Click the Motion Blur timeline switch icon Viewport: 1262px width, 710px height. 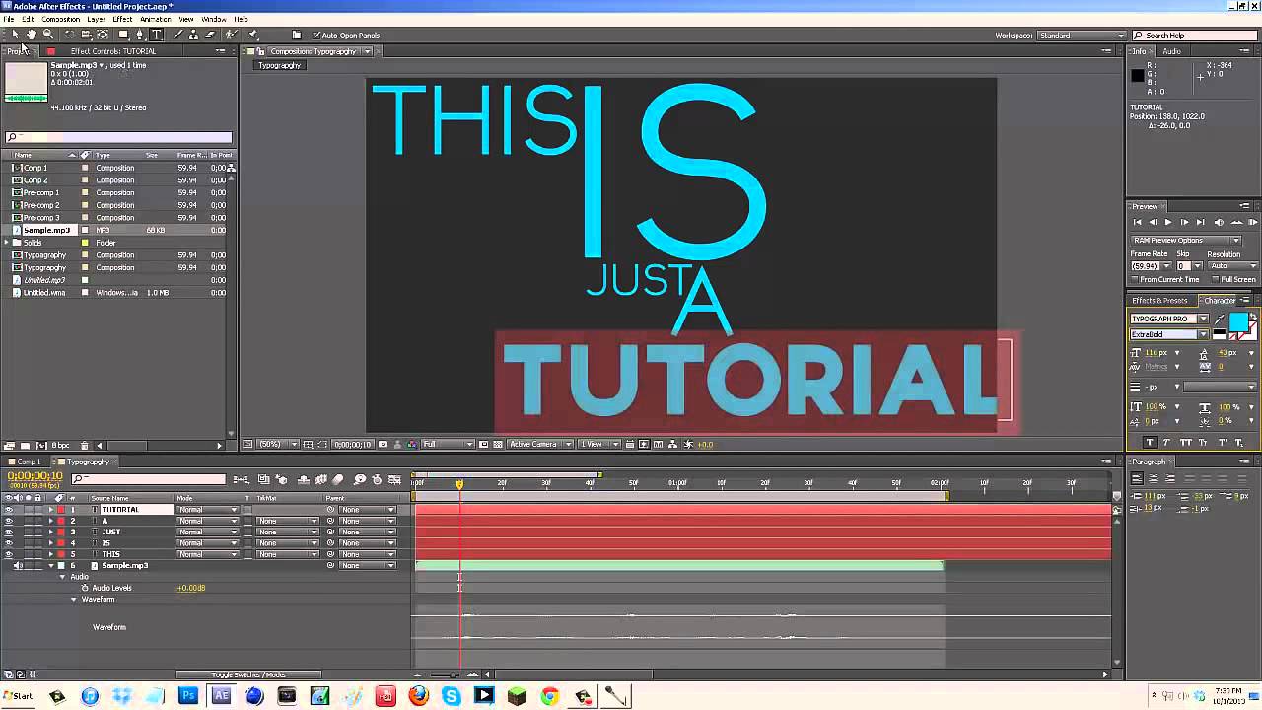click(x=337, y=479)
